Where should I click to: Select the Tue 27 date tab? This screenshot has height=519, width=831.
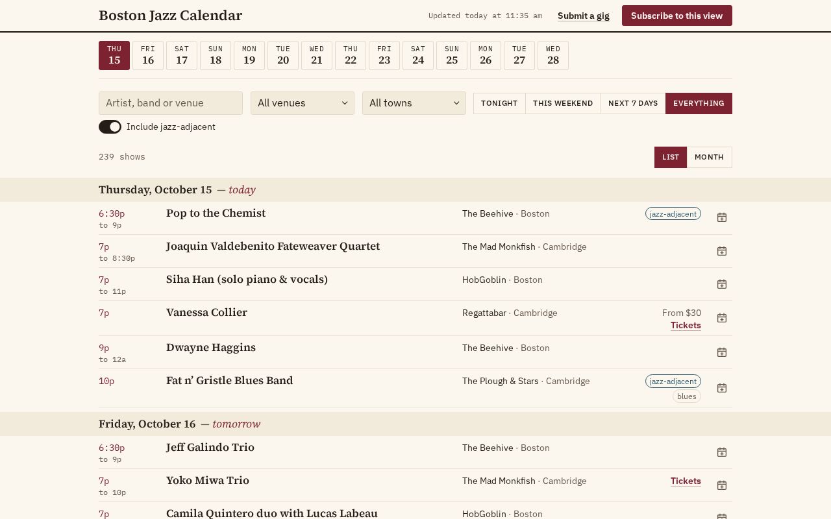coord(519,55)
